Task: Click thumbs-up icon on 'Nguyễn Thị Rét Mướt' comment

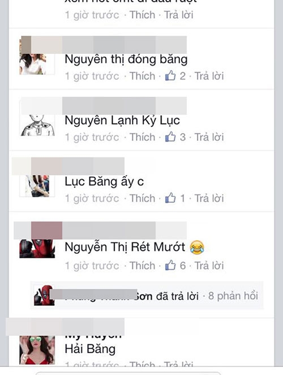Action: click(170, 266)
